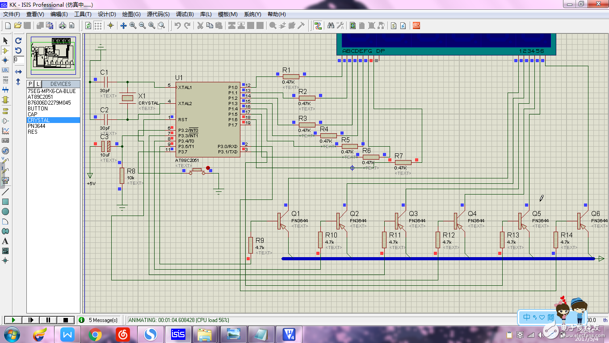This screenshot has height=343, width=609.
Task: Click the zoom in magnifier icon
Action: [133, 25]
